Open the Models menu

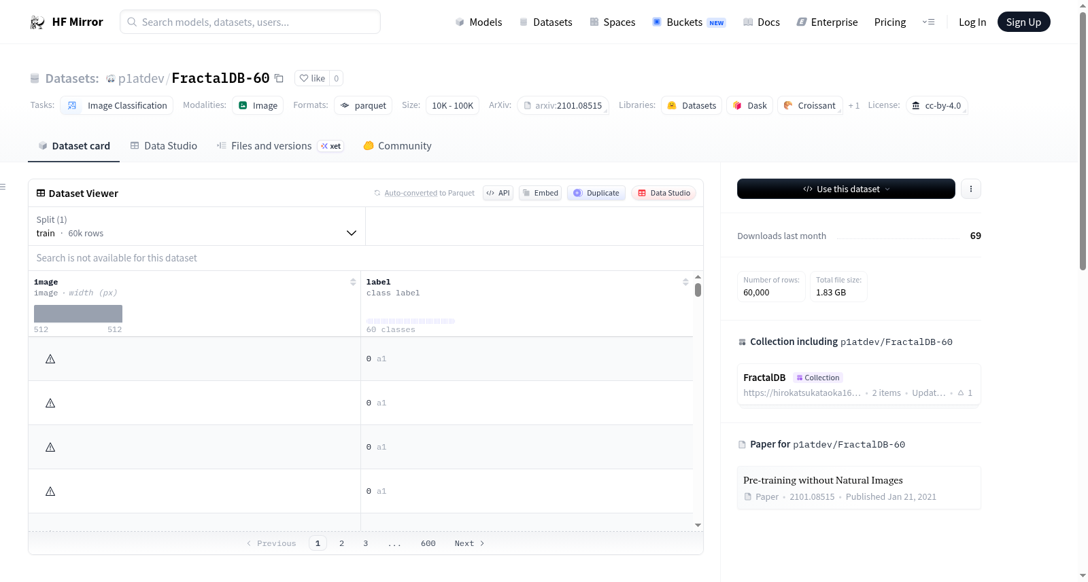coord(479,22)
